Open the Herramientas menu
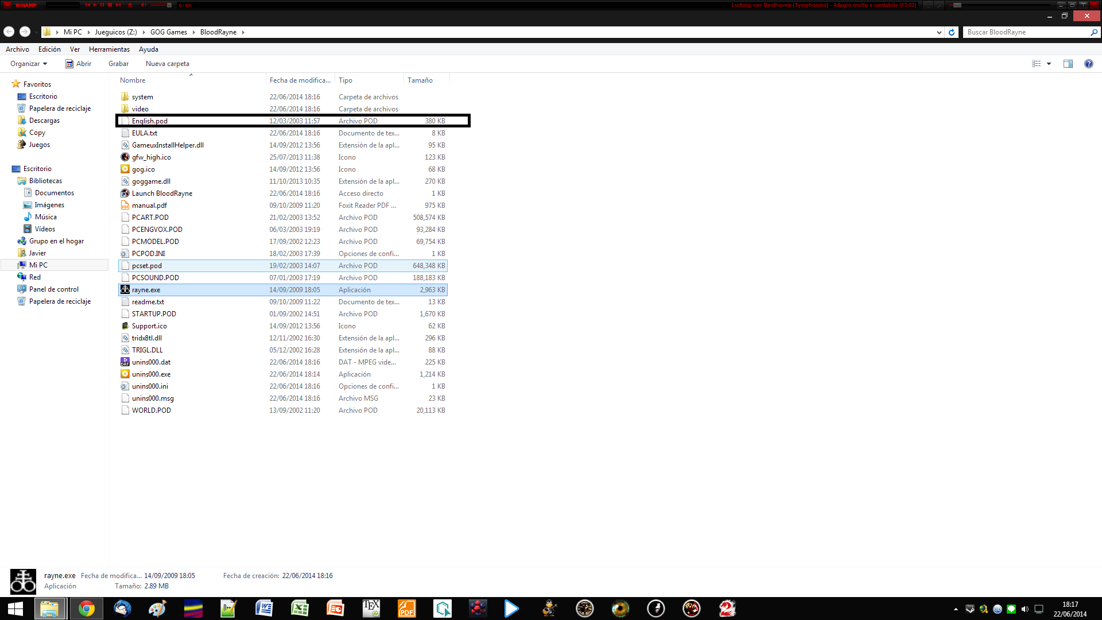 109,49
